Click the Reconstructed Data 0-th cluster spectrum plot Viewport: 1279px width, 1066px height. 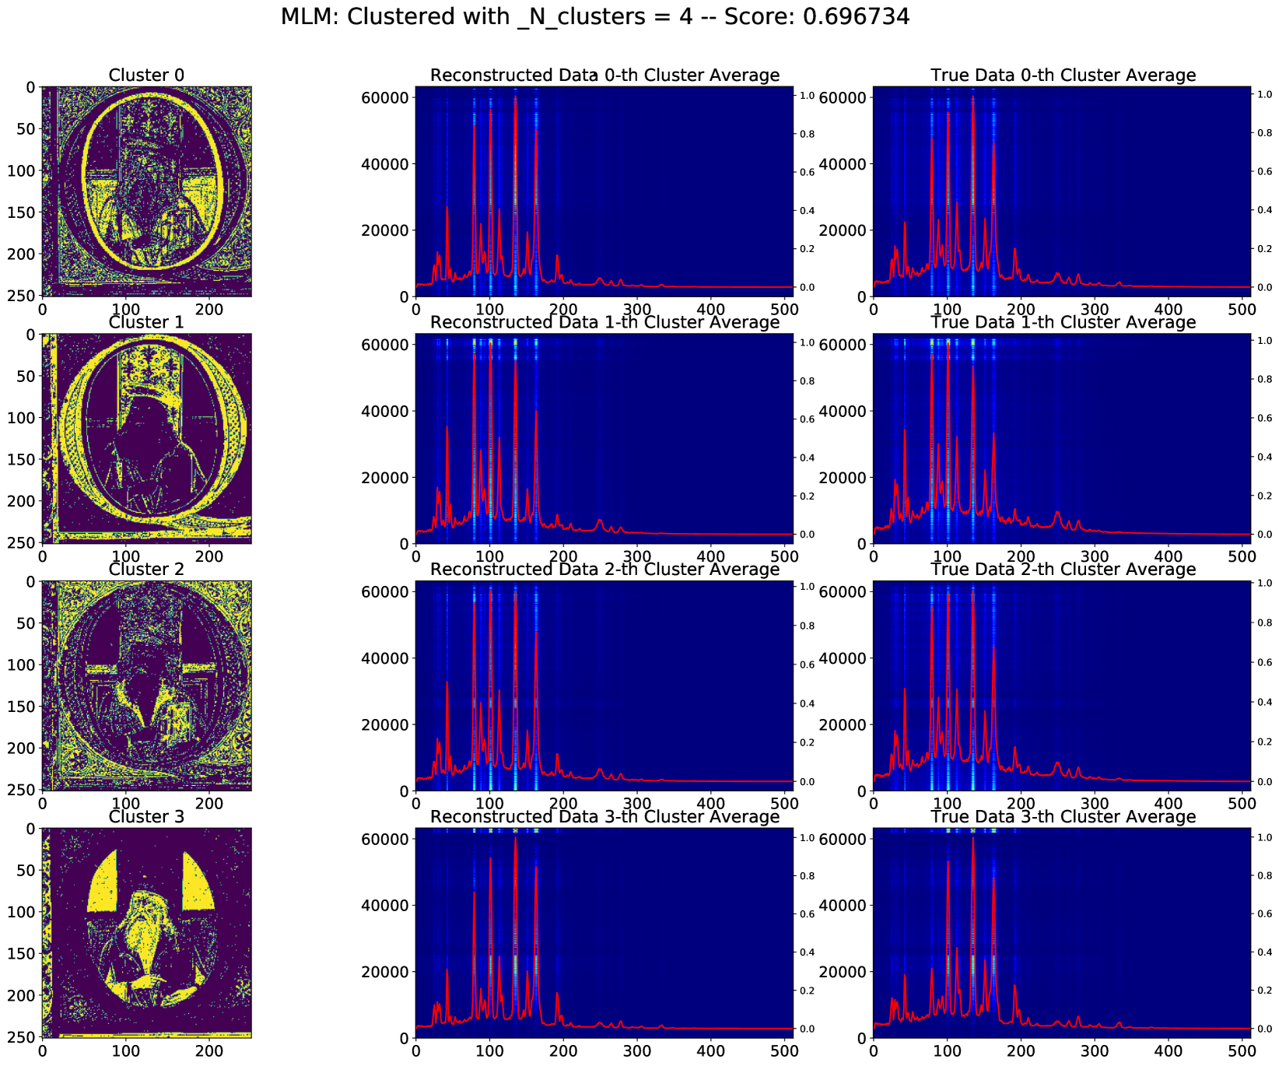(x=604, y=191)
